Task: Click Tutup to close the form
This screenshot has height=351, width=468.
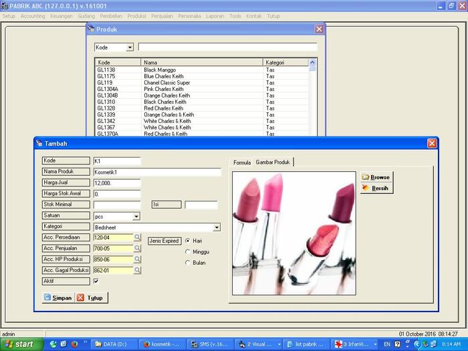Action: click(x=90, y=298)
